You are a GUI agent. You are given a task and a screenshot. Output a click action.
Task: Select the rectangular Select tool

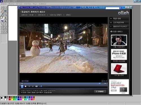tap(5, 8)
